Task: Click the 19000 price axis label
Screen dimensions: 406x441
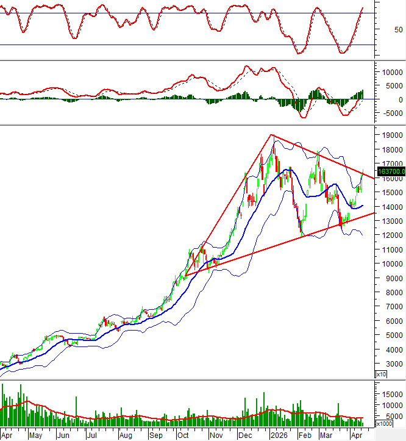Action: pos(390,135)
